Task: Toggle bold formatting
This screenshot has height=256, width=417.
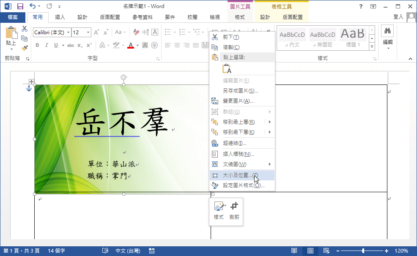Action: click(38, 45)
